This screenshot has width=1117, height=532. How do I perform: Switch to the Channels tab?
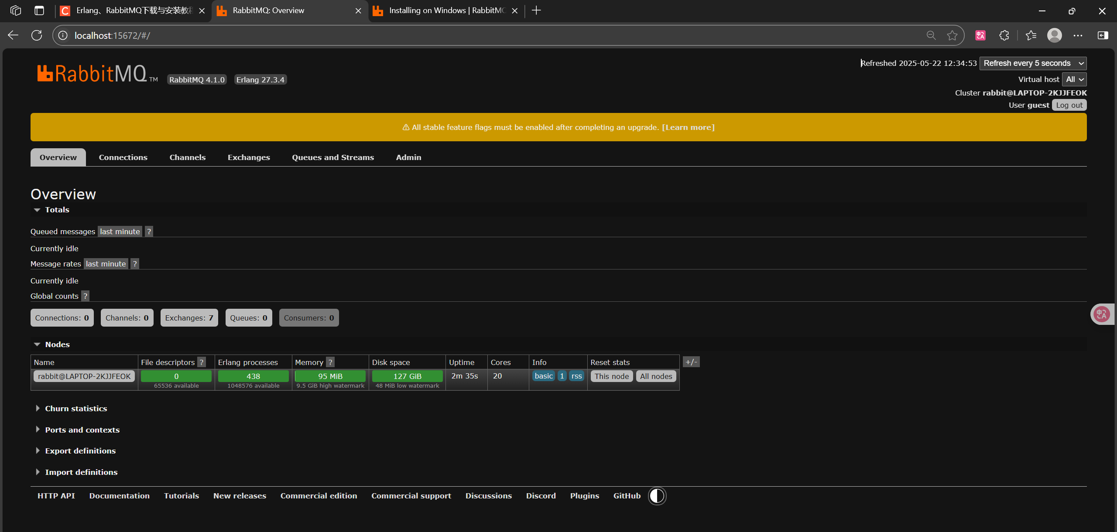click(188, 157)
